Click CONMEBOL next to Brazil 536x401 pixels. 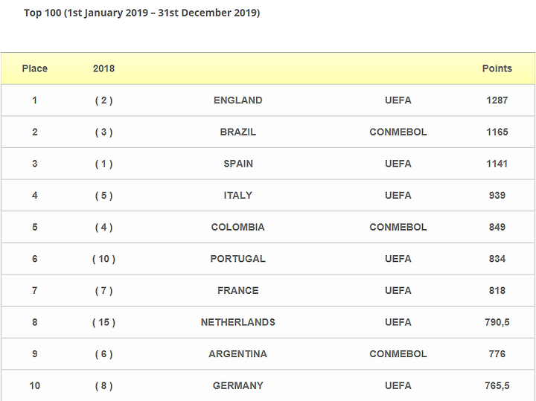(x=398, y=132)
